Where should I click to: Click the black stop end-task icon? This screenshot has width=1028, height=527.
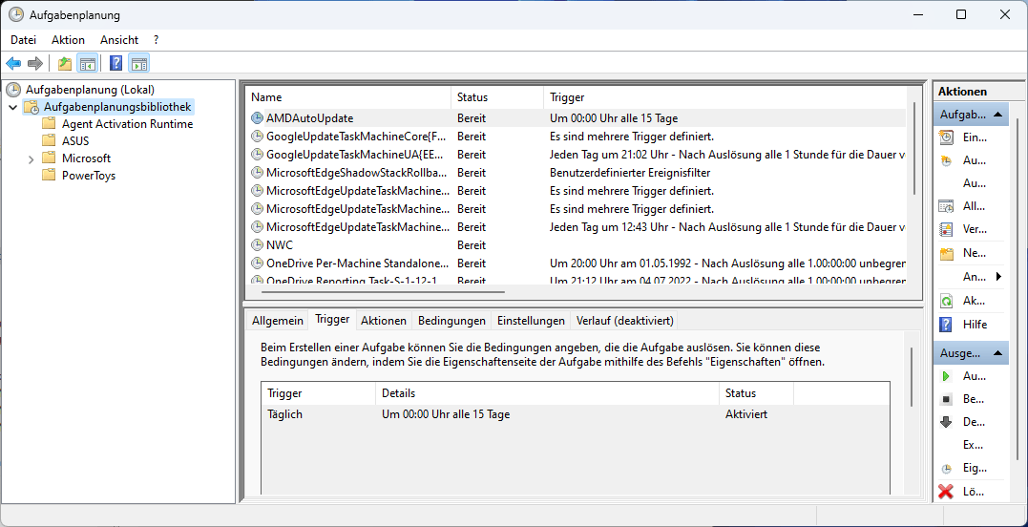(946, 399)
